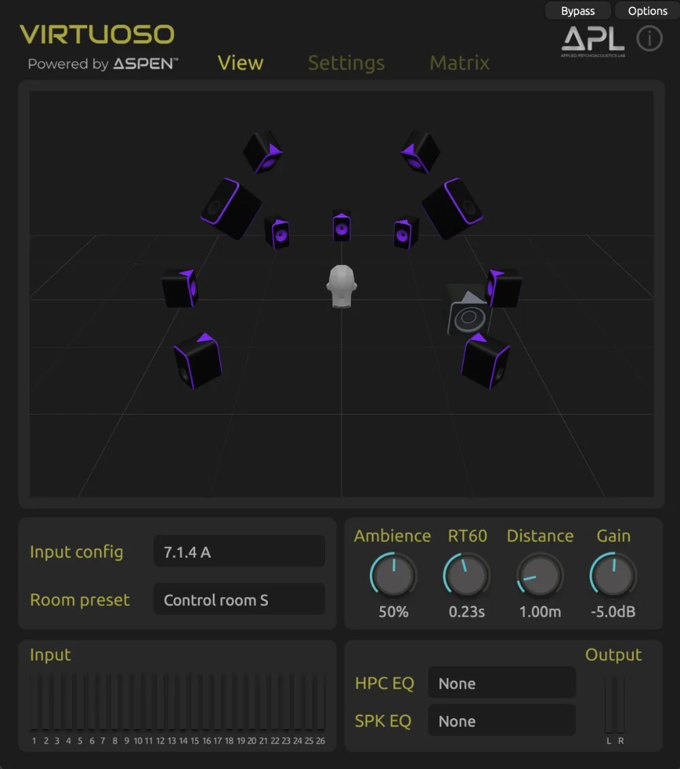Image resolution: width=680 pixels, height=769 pixels.
Task: Click the HPC EQ label
Action: click(x=384, y=683)
